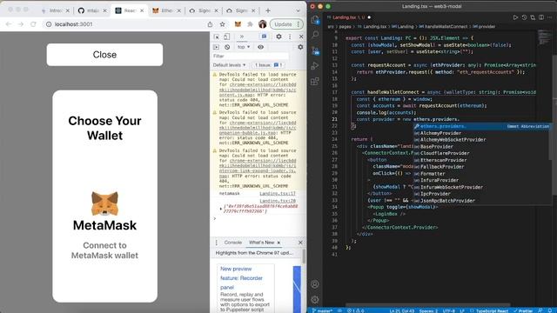Open the Default levels dropdown
557x313 pixels.
click(x=229, y=65)
